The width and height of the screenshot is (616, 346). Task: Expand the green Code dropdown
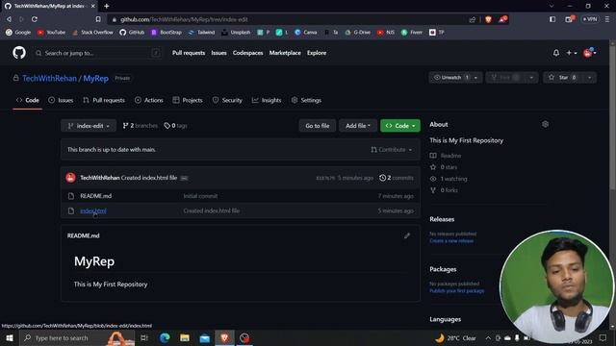pyautogui.click(x=400, y=126)
